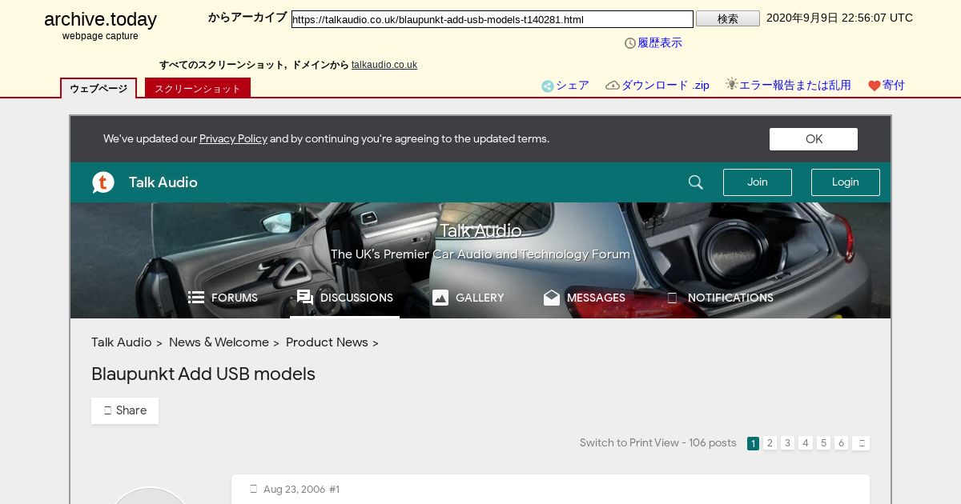The height and width of the screenshot is (504, 961).
Task: Go to page 5 of the thread
Action: (x=823, y=443)
